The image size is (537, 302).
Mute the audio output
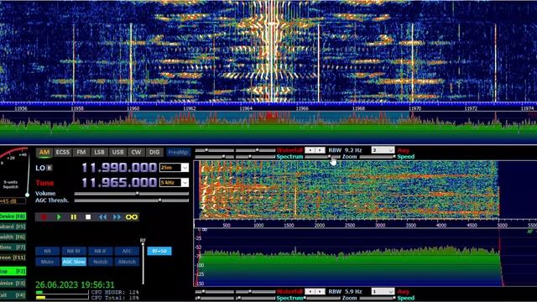(x=47, y=262)
